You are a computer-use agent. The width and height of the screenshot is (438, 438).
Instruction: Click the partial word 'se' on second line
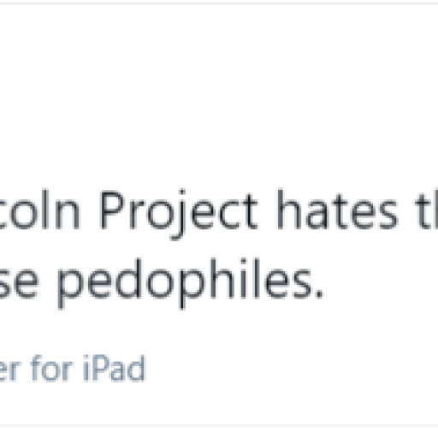tap(18, 285)
